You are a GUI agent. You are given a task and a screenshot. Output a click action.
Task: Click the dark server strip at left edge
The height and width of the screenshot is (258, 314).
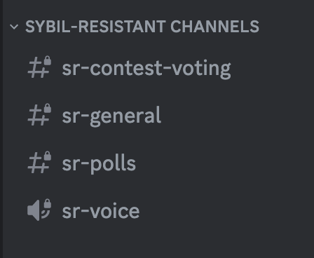coord(1,129)
